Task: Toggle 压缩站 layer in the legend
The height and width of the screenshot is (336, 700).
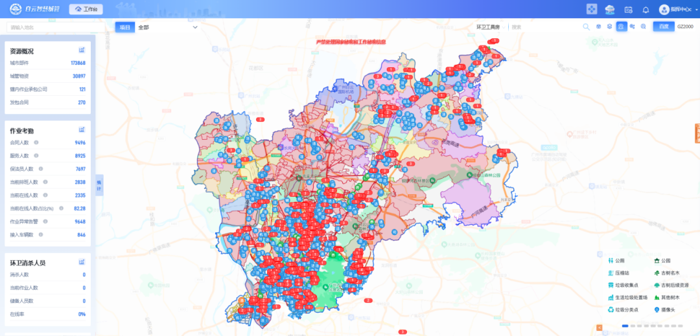Action: (x=620, y=273)
